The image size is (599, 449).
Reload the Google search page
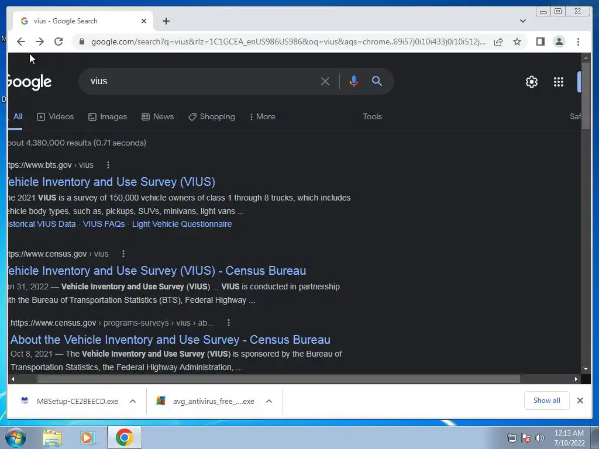[58, 42]
